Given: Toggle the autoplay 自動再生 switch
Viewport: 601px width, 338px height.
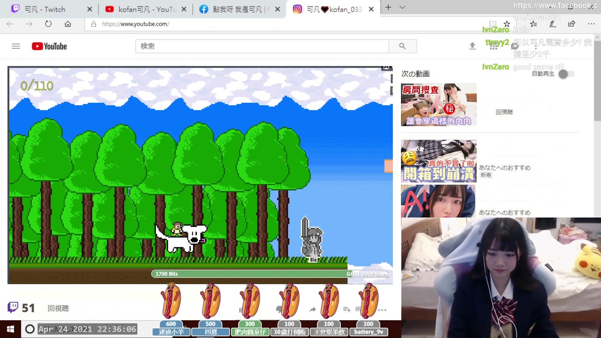Looking at the screenshot, I should pos(566,74).
